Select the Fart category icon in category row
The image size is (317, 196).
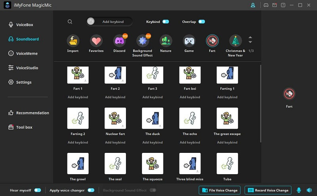212,41
